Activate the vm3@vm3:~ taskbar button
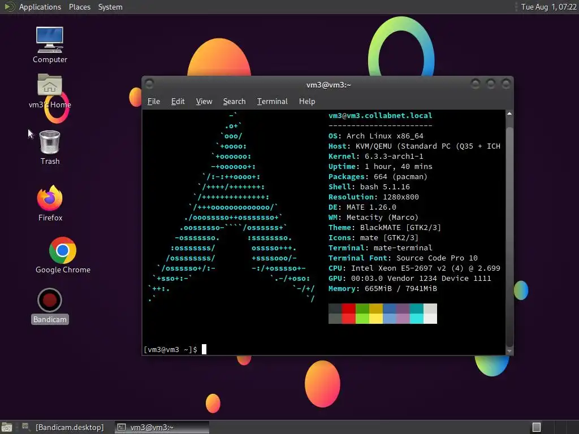579x434 pixels. (x=162, y=427)
